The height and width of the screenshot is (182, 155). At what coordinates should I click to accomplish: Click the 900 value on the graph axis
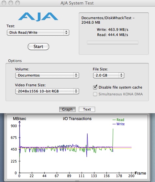(14, 126)
